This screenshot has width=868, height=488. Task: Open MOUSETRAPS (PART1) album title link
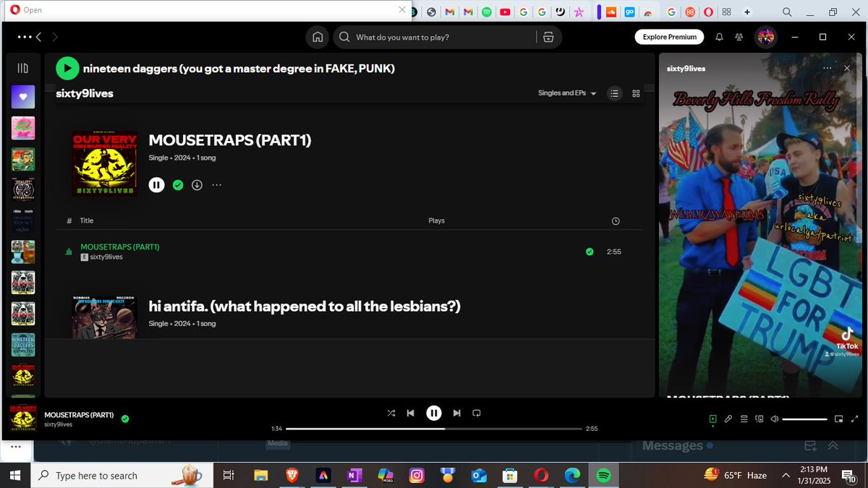pos(230,140)
